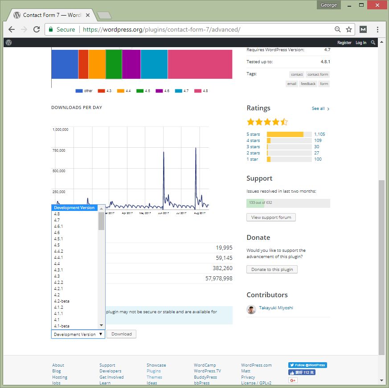Click Register in the top bar
Viewport: 389px width, 388px height.
tap(344, 43)
